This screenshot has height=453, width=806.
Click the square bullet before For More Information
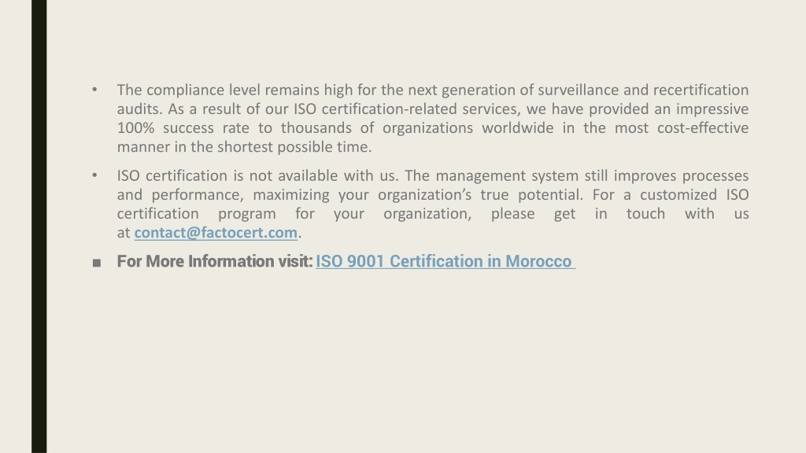[x=97, y=263]
